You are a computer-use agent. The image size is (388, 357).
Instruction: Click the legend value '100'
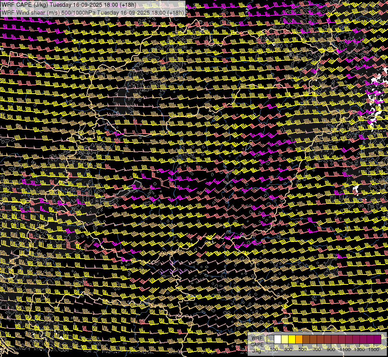click(274, 349)
